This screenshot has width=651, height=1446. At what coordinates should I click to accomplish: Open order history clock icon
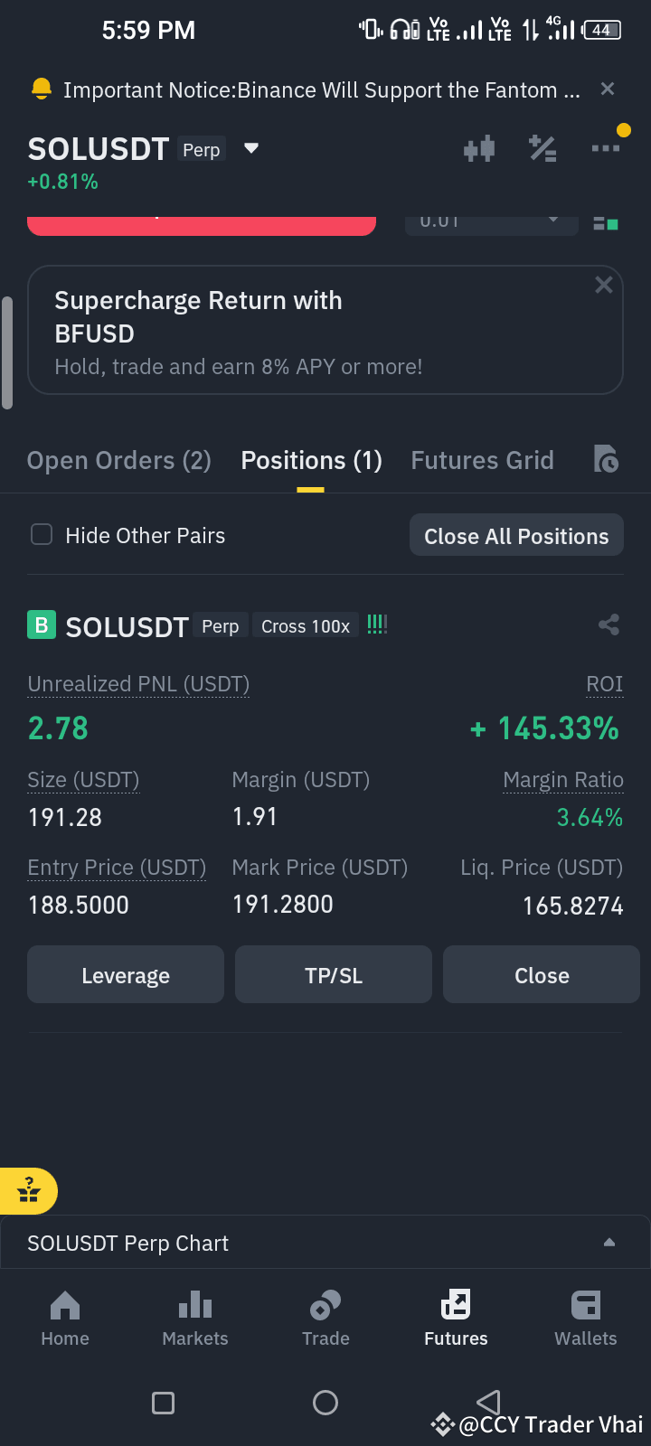tap(606, 459)
